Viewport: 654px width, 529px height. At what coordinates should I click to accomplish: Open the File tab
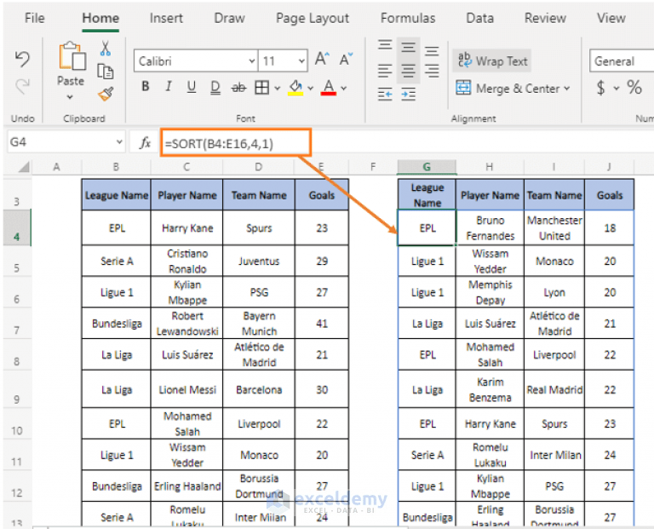point(34,18)
